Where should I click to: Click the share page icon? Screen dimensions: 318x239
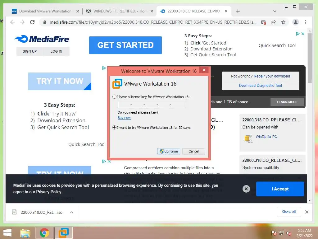[x=273, y=22]
